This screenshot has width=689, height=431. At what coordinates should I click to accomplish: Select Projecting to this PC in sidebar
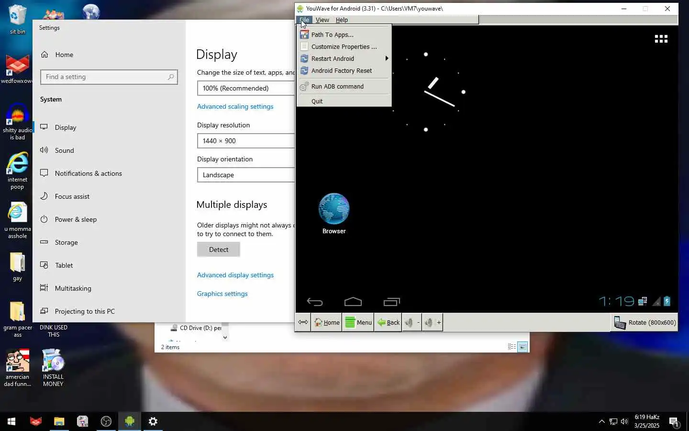(109, 311)
